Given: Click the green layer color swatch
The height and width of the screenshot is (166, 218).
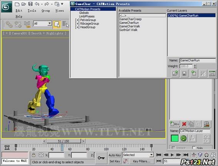Looking at the screenshot, I should coord(175,138).
